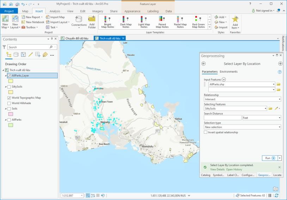The height and width of the screenshot is (200, 287).
Task: Enable World Hillshade layer
Action: (x=9, y=103)
